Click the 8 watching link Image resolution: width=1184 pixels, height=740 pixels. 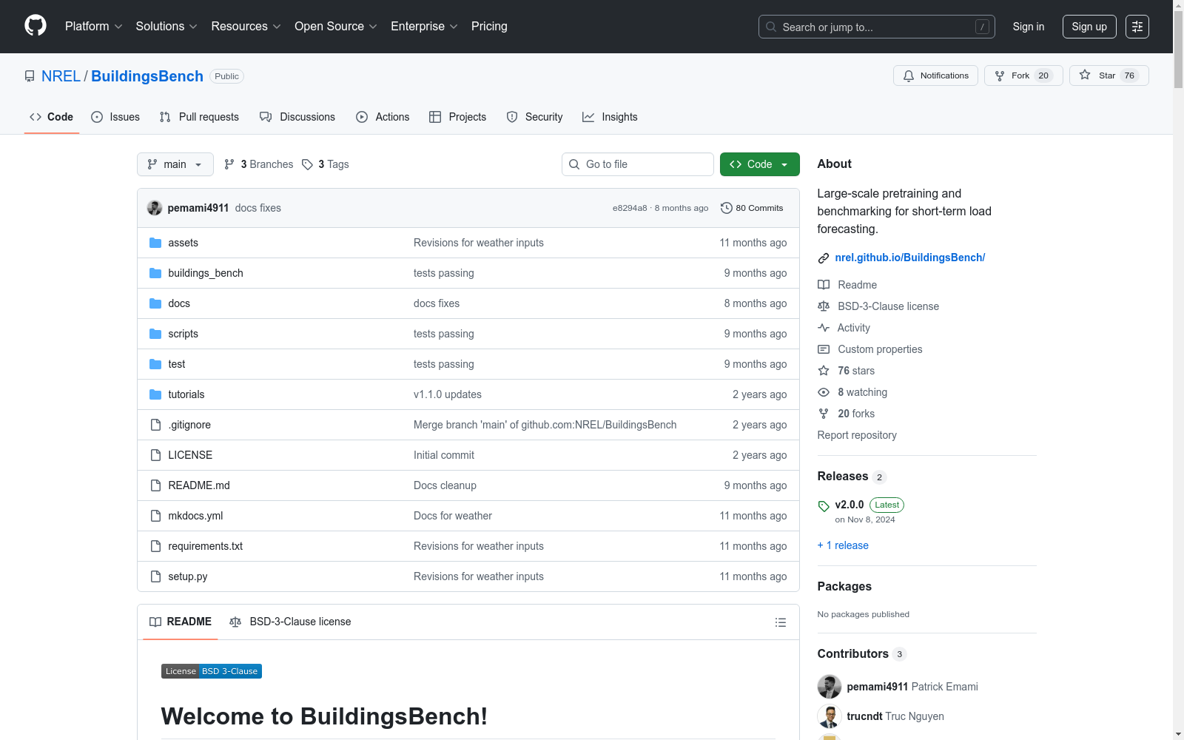862,392
